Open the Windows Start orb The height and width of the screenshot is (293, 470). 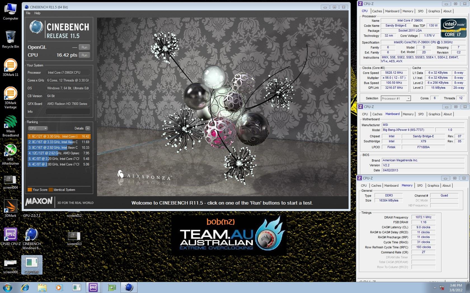click(x=7, y=287)
